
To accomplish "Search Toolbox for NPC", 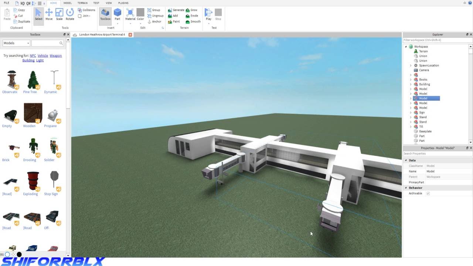I will point(33,56).
